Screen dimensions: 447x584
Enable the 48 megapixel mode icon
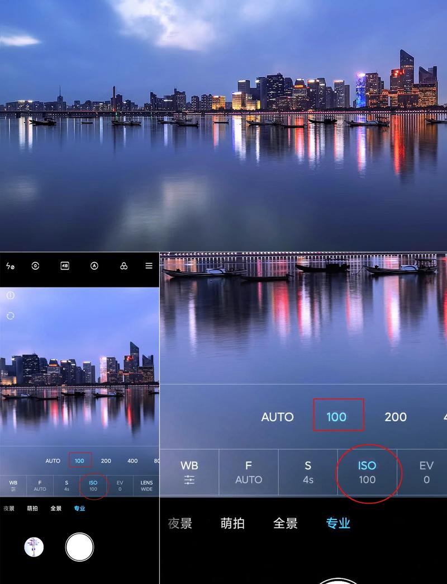click(65, 266)
